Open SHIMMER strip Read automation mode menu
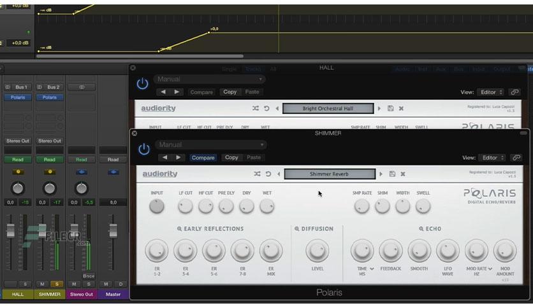The image size is (533, 308). click(x=50, y=160)
